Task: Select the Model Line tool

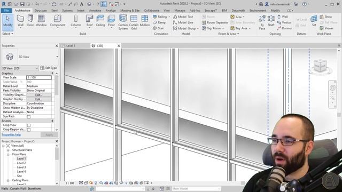Action: tap(183, 22)
